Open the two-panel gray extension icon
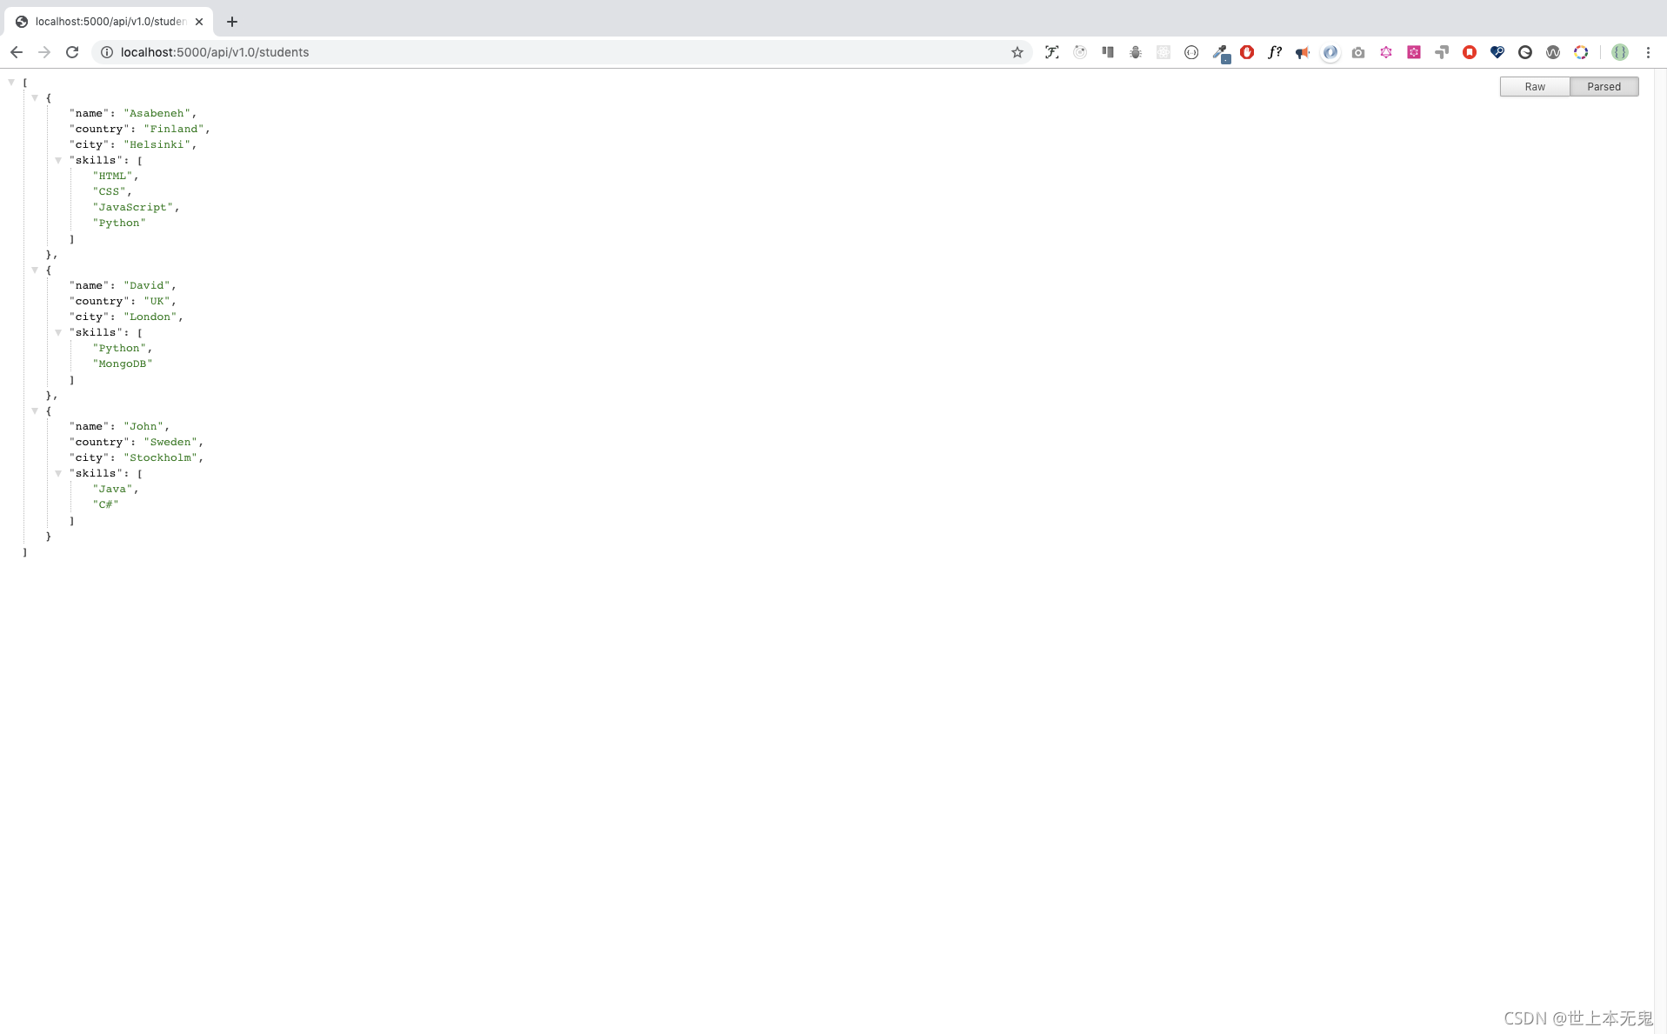Screen dimensions: 1667x1034 (x=1108, y=52)
